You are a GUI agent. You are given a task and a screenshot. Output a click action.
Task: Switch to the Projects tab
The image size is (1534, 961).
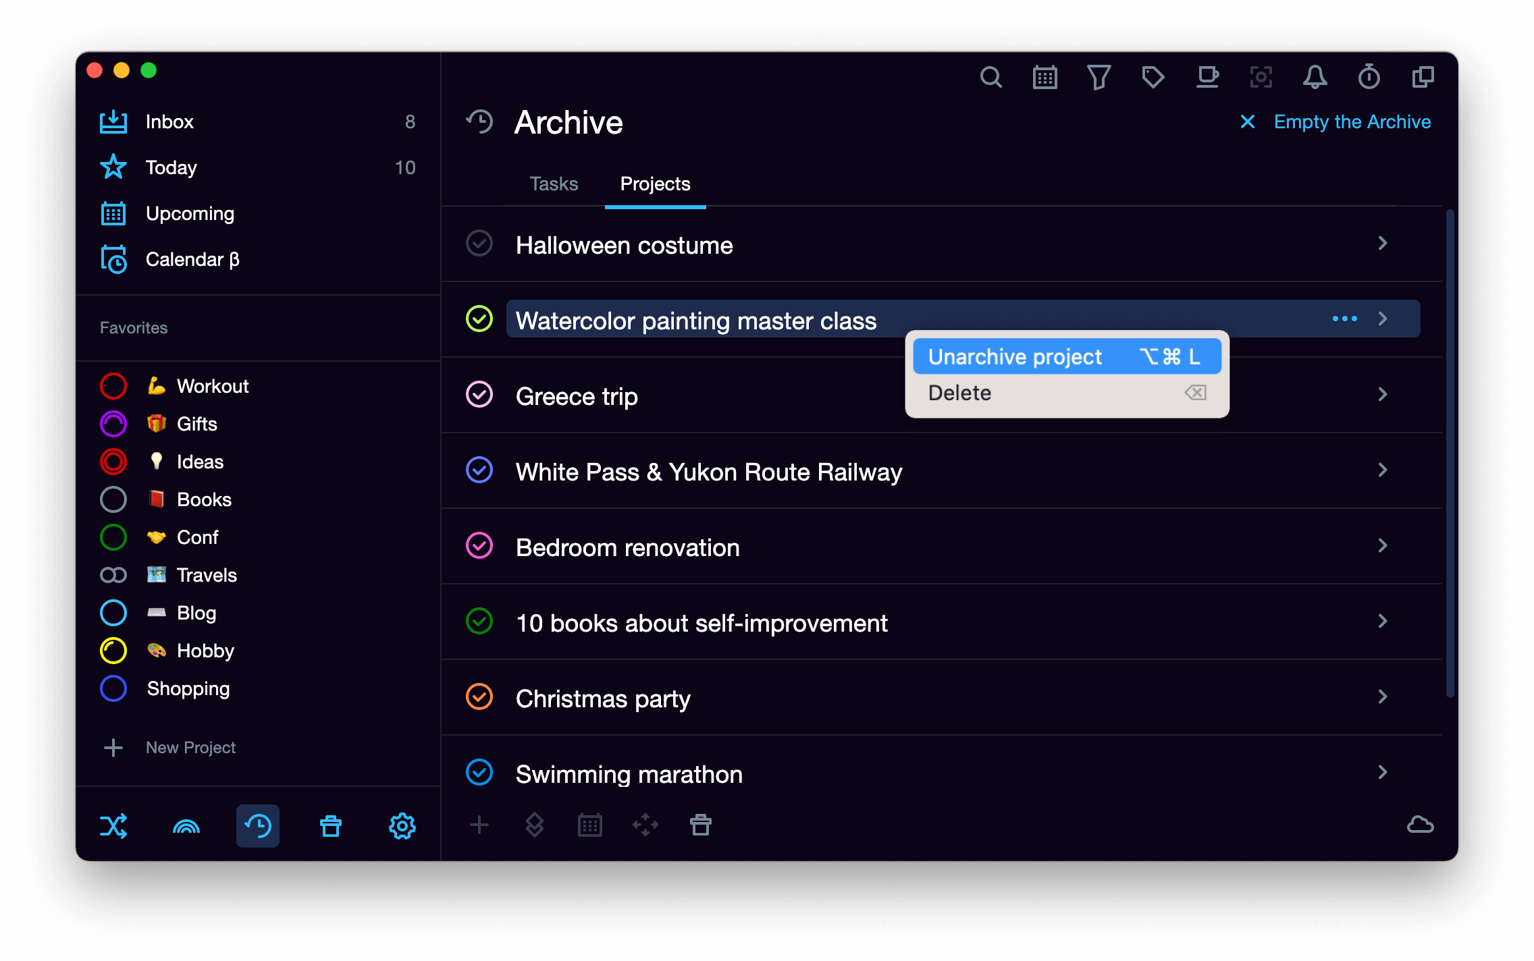[x=655, y=184]
